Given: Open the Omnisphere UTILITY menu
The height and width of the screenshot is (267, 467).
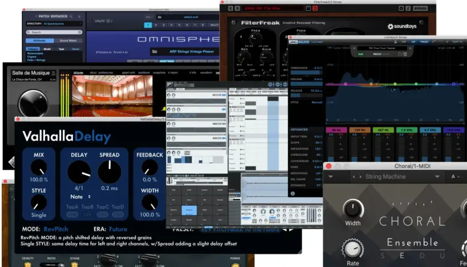Looking at the screenshot, I should click(x=102, y=21).
